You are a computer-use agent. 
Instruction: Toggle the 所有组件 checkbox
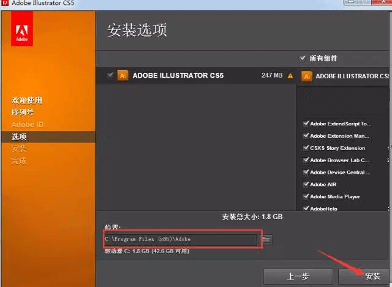click(x=302, y=59)
